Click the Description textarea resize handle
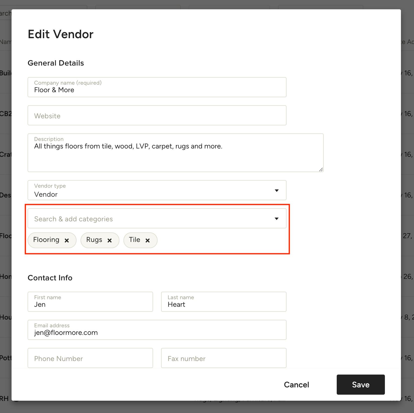The image size is (414, 413). coord(321,170)
